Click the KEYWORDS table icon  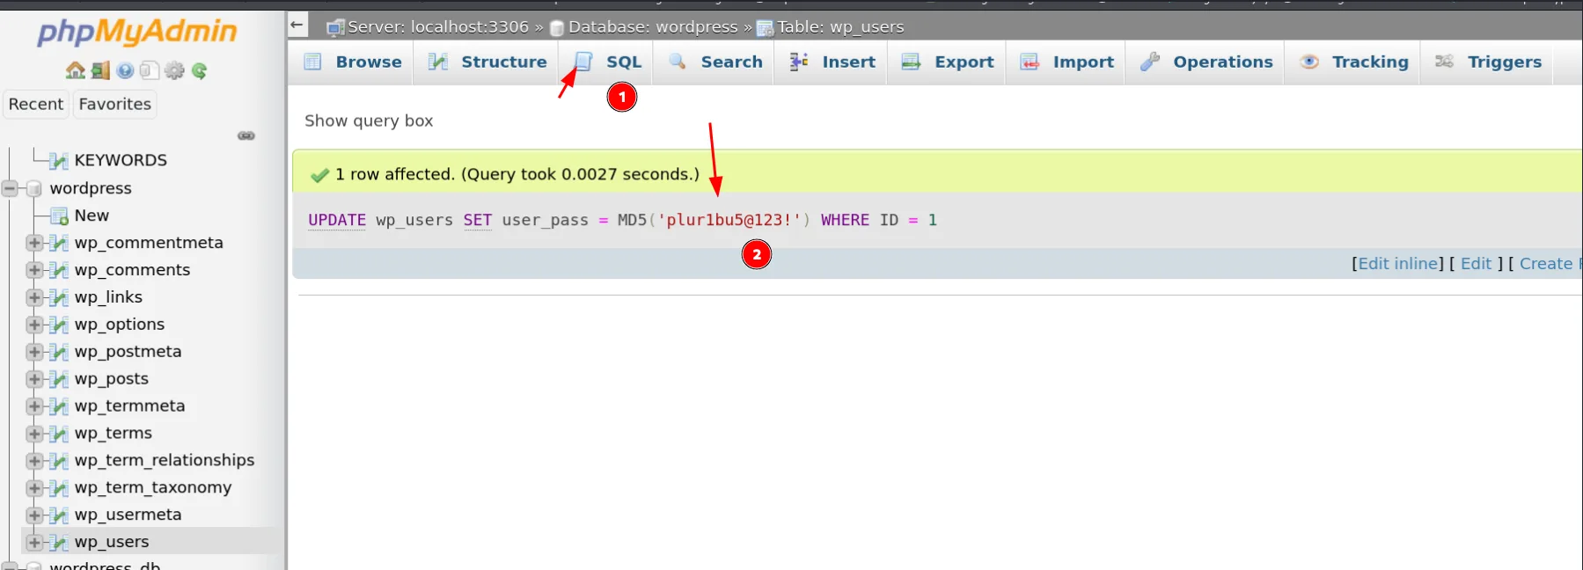pyautogui.click(x=59, y=160)
